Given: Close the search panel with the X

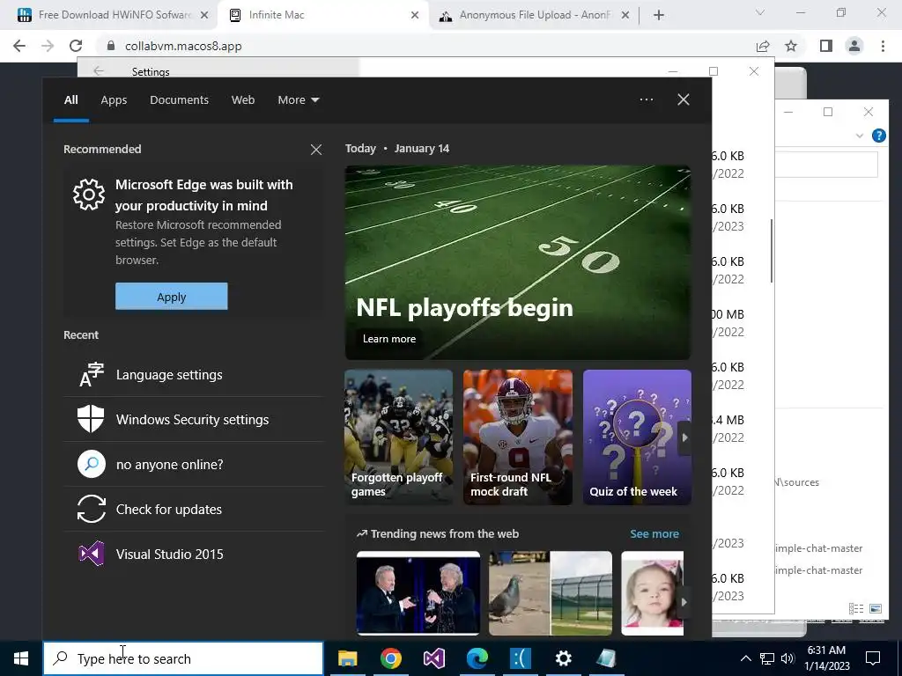Looking at the screenshot, I should (x=684, y=99).
